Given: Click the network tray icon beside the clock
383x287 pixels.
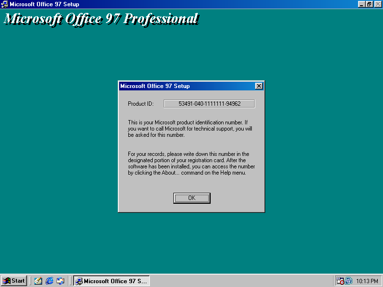Looking at the screenshot, I should point(349,281).
